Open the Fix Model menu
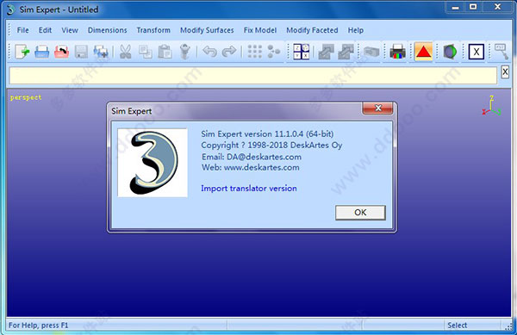Image resolution: width=517 pixels, height=335 pixels. (260, 30)
